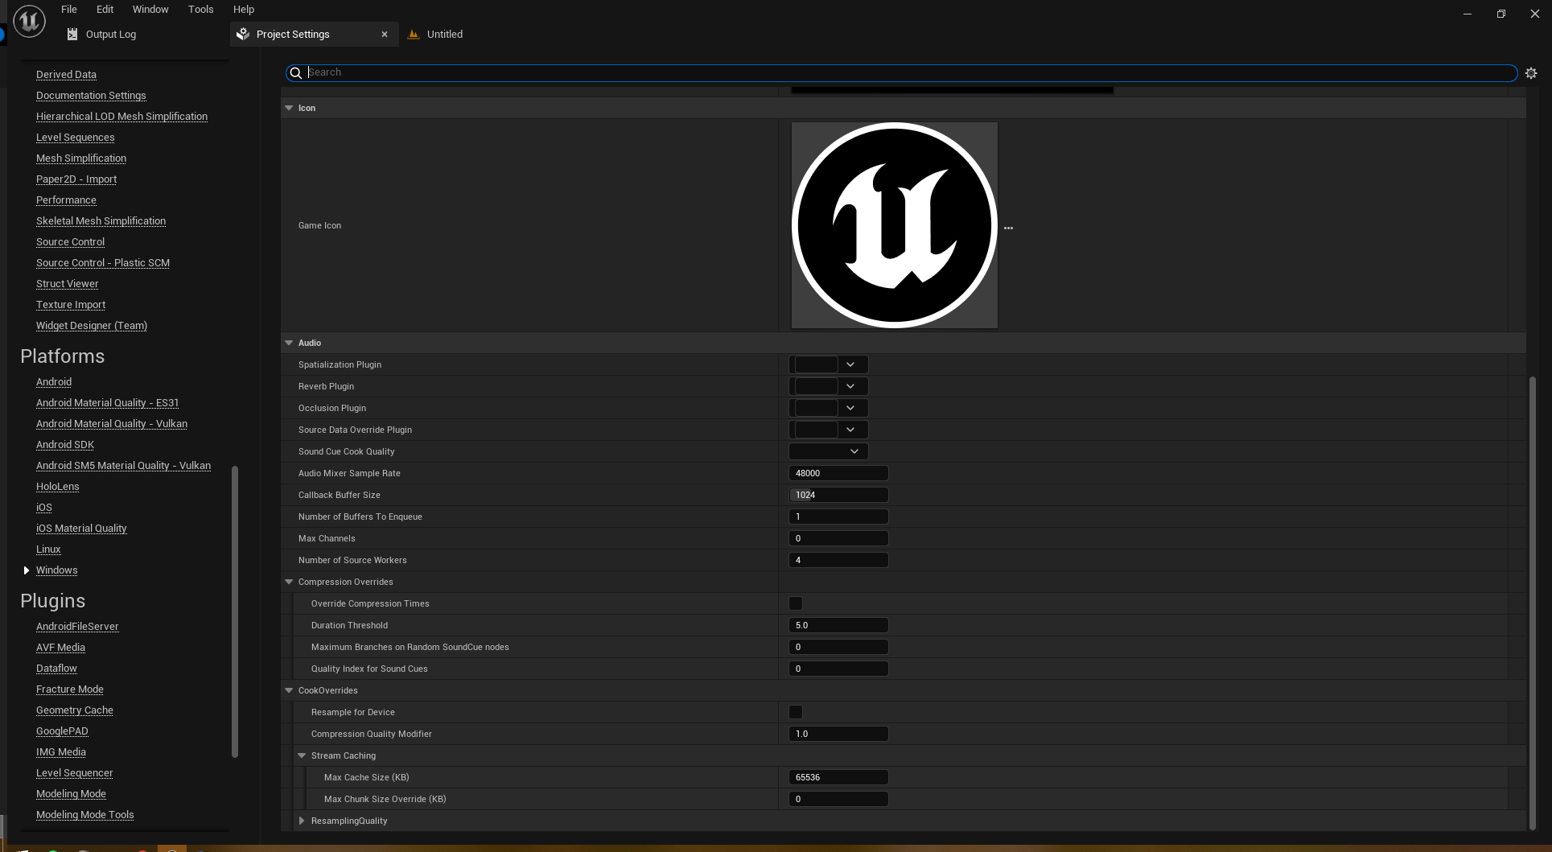Open AndroidFileServer plugin settings
The height and width of the screenshot is (852, 1552).
(x=77, y=626)
